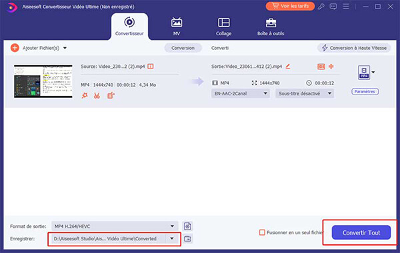Open the Convertisseur tab
The image size is (400, 253).
pyautogui.click(x=129, y=27)
